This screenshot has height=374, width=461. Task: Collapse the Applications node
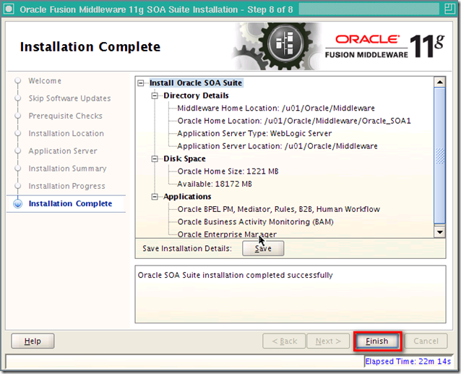click(155, 197)
